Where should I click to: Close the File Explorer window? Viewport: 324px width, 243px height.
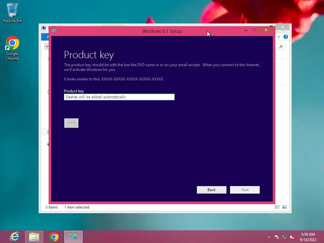pos(283,27)
